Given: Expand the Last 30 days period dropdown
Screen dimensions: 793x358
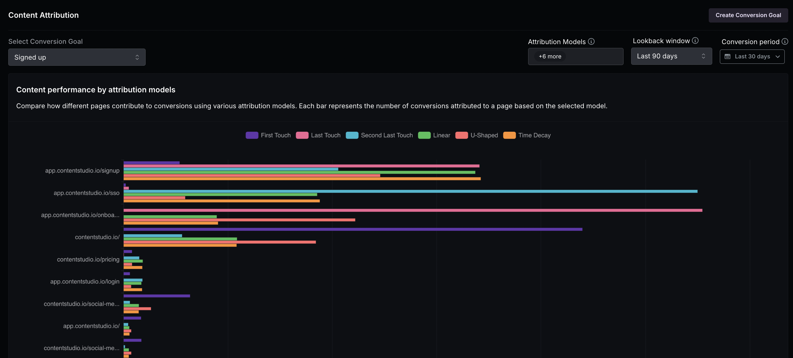Looking at the screenshot, I should click(x=752, y=56).
